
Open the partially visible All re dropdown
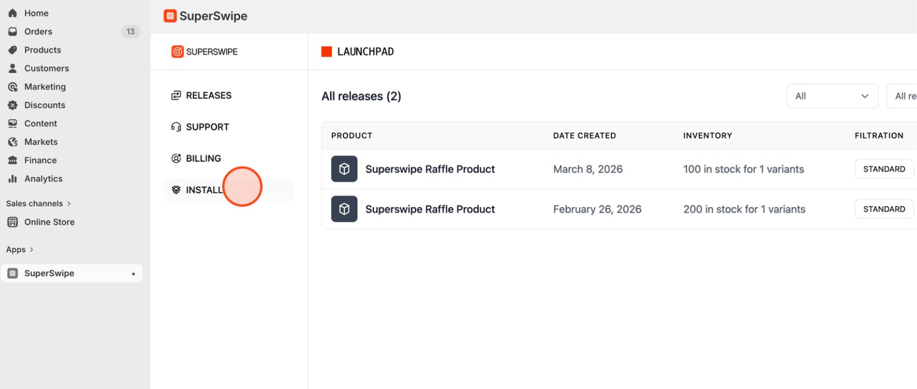902,96
